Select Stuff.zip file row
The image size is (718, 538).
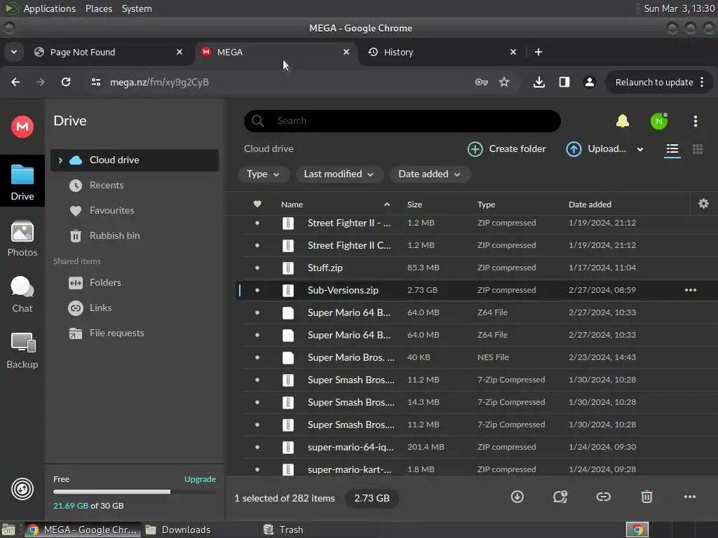click(476, 268)
